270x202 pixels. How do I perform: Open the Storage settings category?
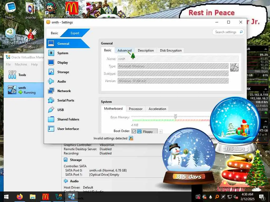[63, 72]
